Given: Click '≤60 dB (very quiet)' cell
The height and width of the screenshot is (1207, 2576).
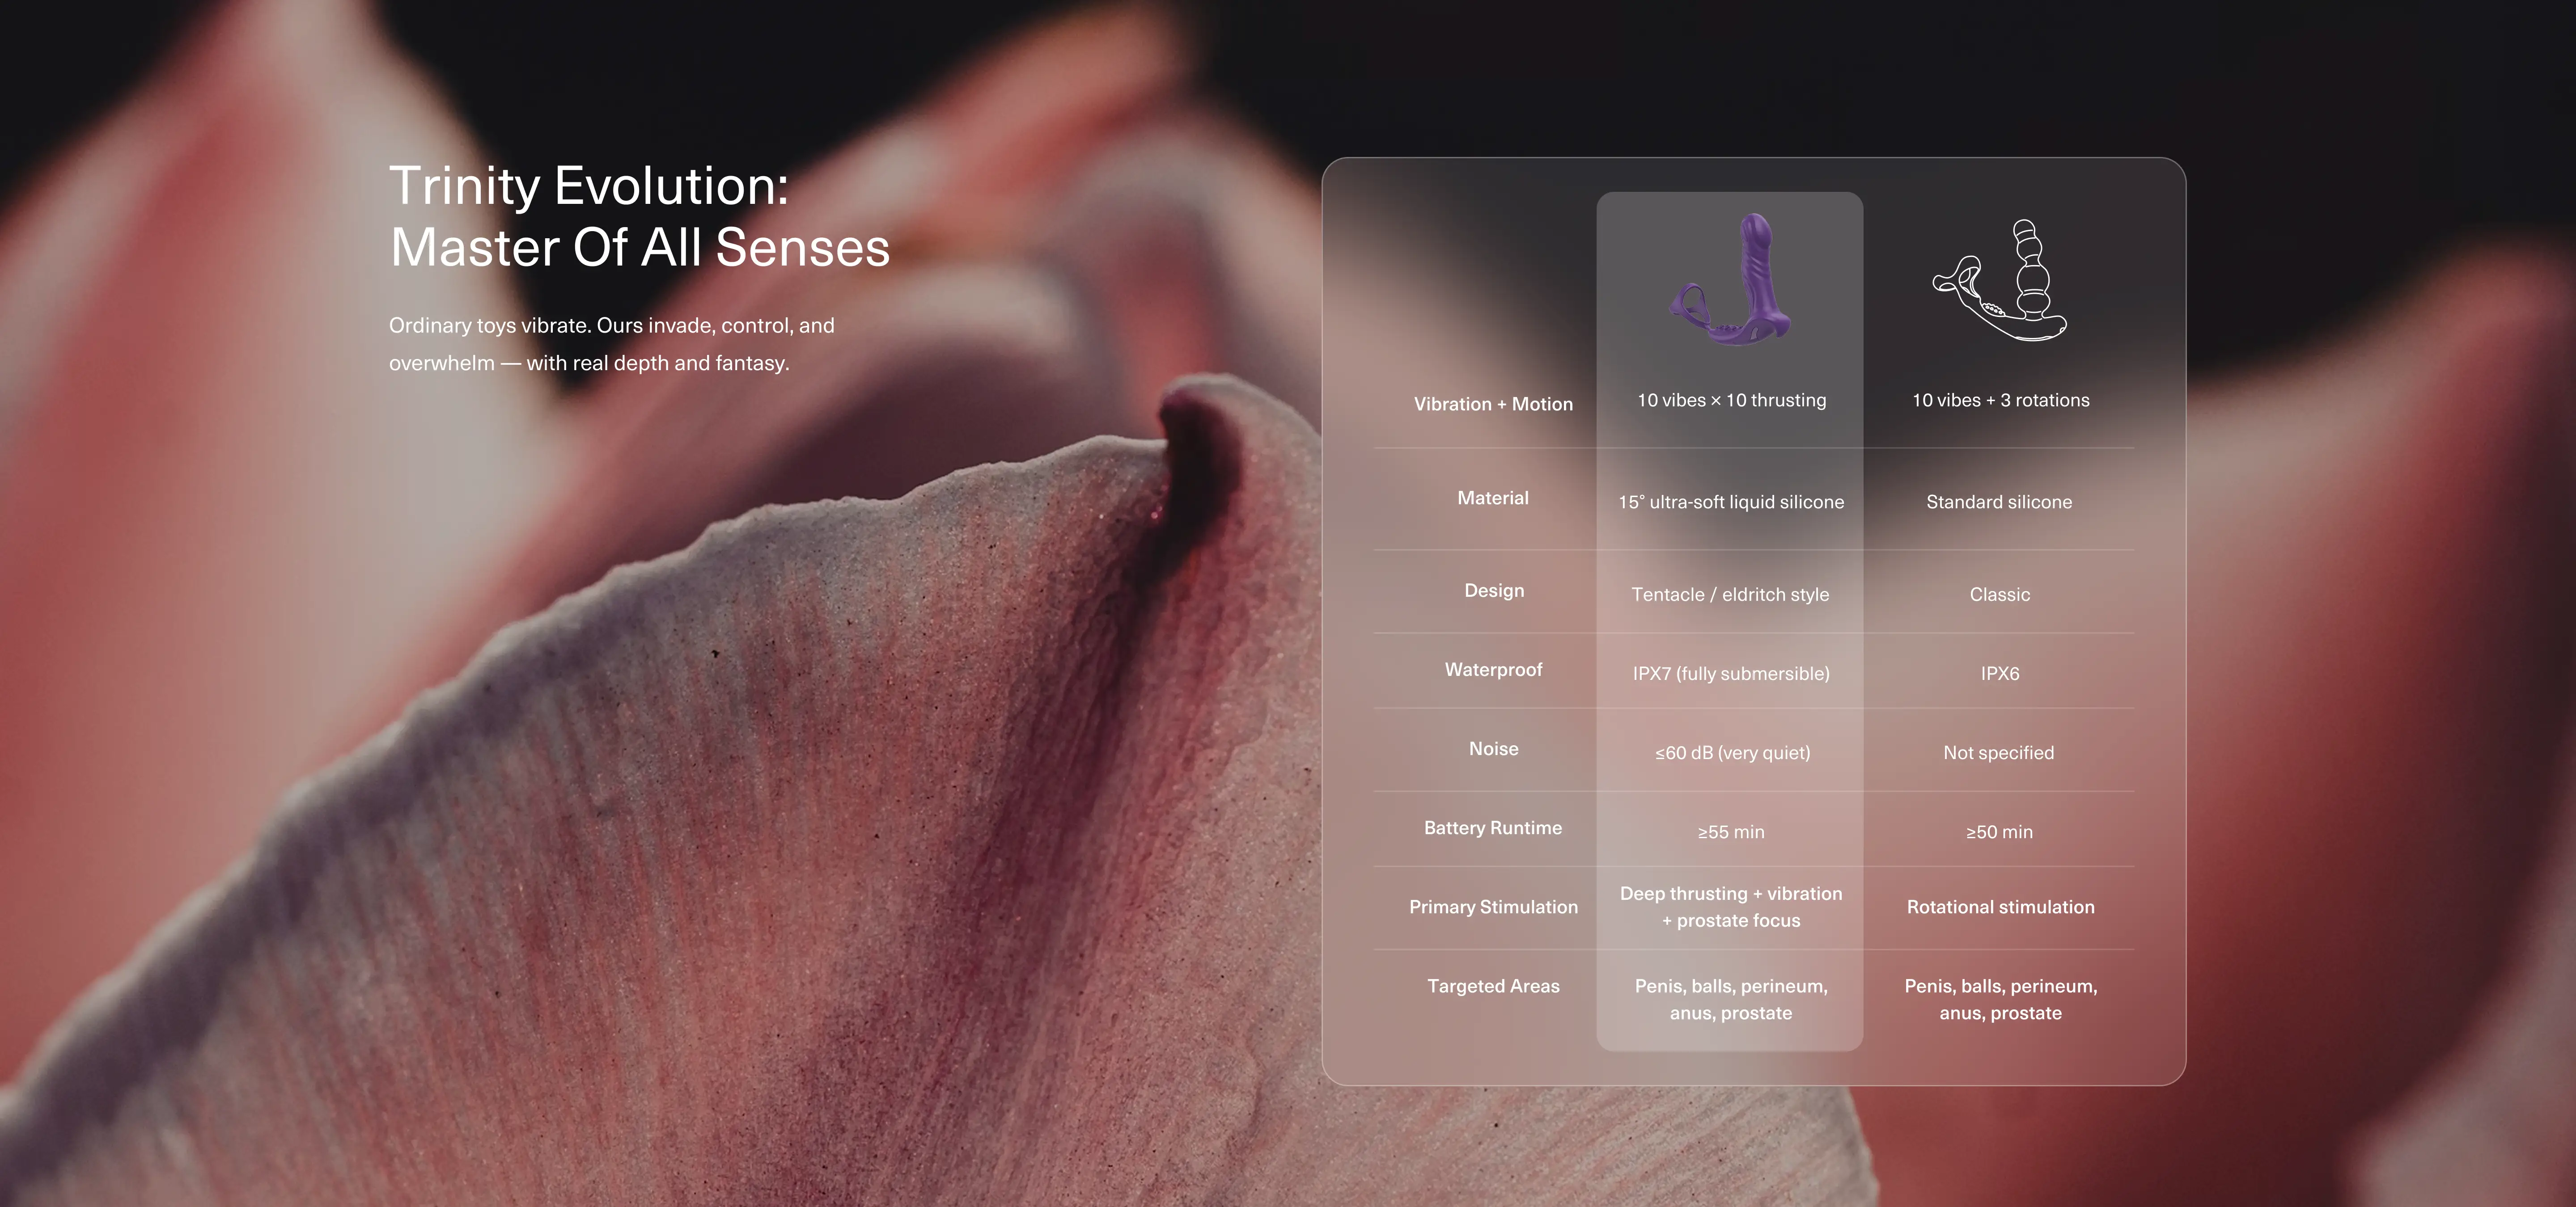Looking at the screenshot, I should click(1732, 752).
